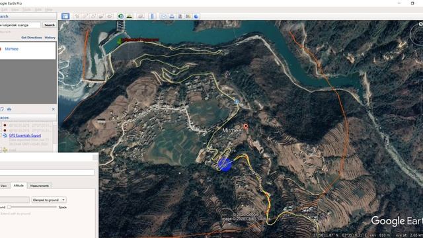This screenshot has width=423, height=238.
Task: Open View in Google Maps icon
Action: (x=188, y=17)
